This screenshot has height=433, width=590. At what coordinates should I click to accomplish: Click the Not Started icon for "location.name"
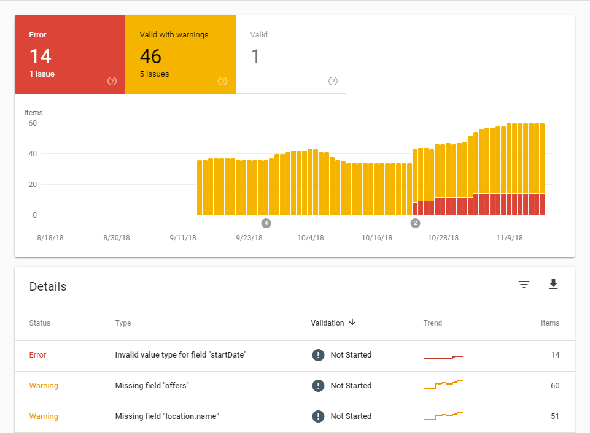coord(318,416)
